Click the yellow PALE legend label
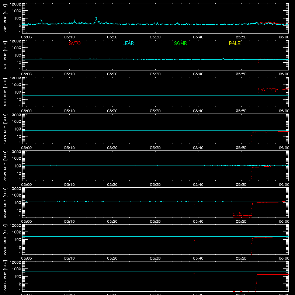Screen dimensions: 295x295 (235, 43)
